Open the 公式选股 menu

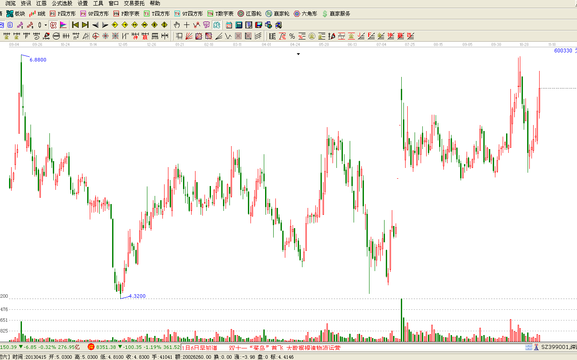pos(62,3)
